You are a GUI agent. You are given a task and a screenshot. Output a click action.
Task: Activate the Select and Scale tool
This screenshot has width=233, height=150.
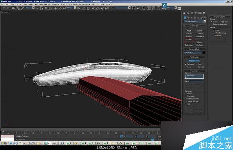65,8
